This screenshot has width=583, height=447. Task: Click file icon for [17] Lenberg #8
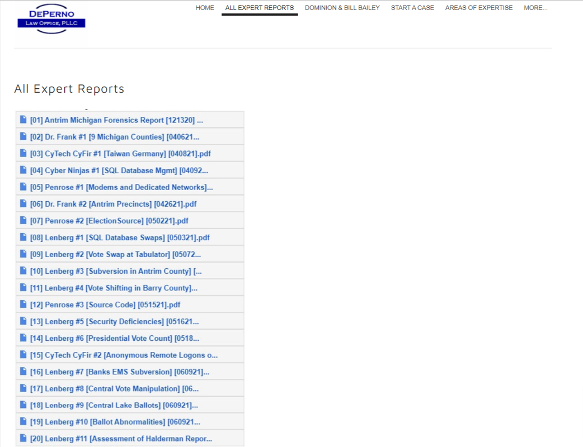tap(23, 388)
